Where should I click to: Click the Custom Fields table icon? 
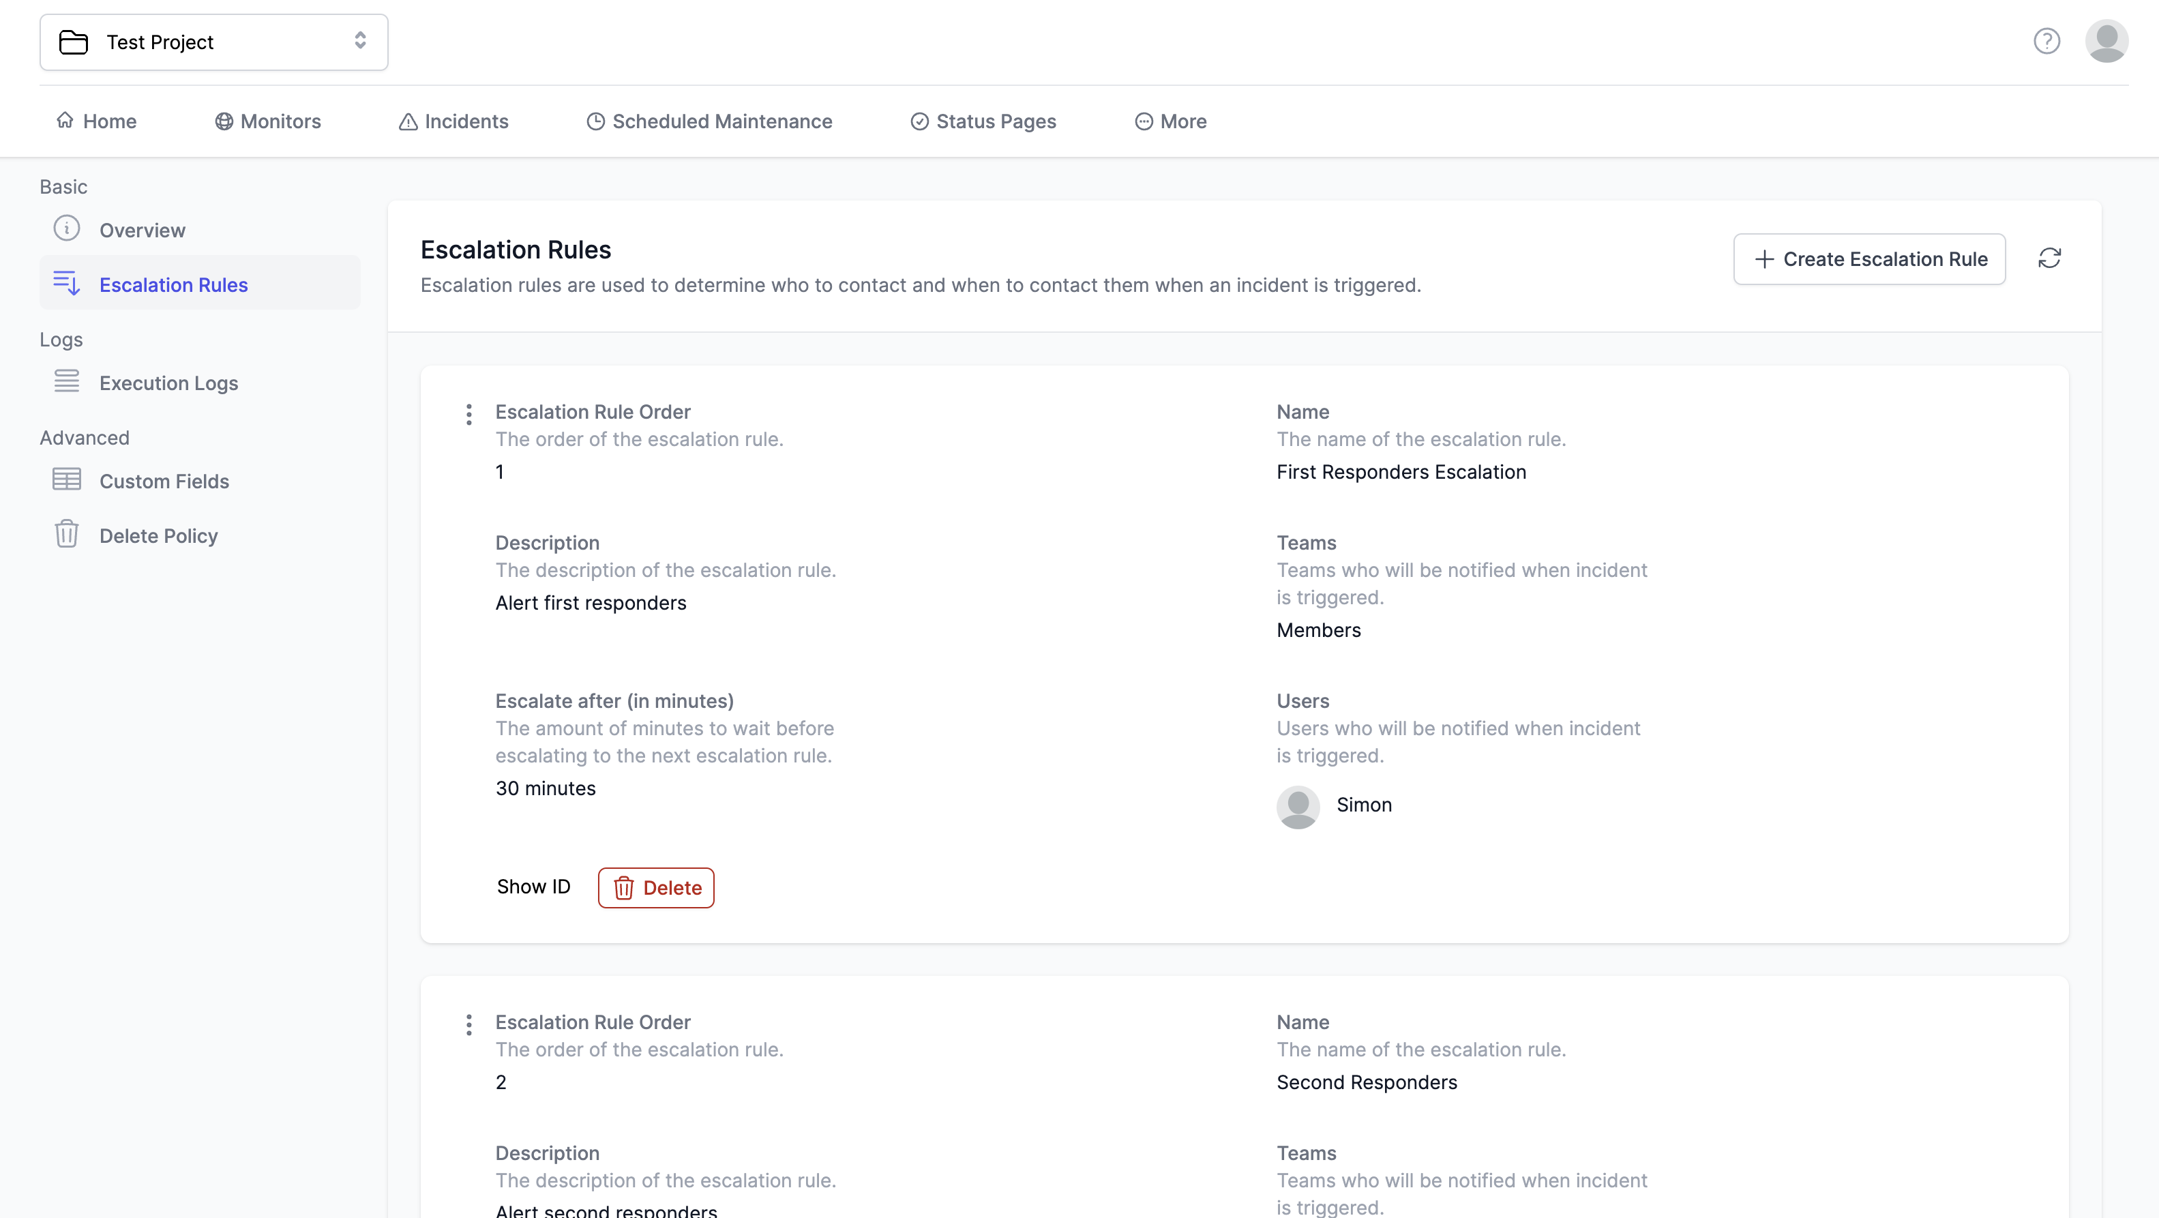pyautogui.click(x=67, y=479)
